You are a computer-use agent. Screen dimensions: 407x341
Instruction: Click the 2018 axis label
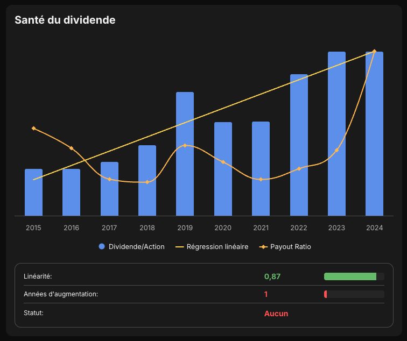pyautogui.click(x=147, y=228)
